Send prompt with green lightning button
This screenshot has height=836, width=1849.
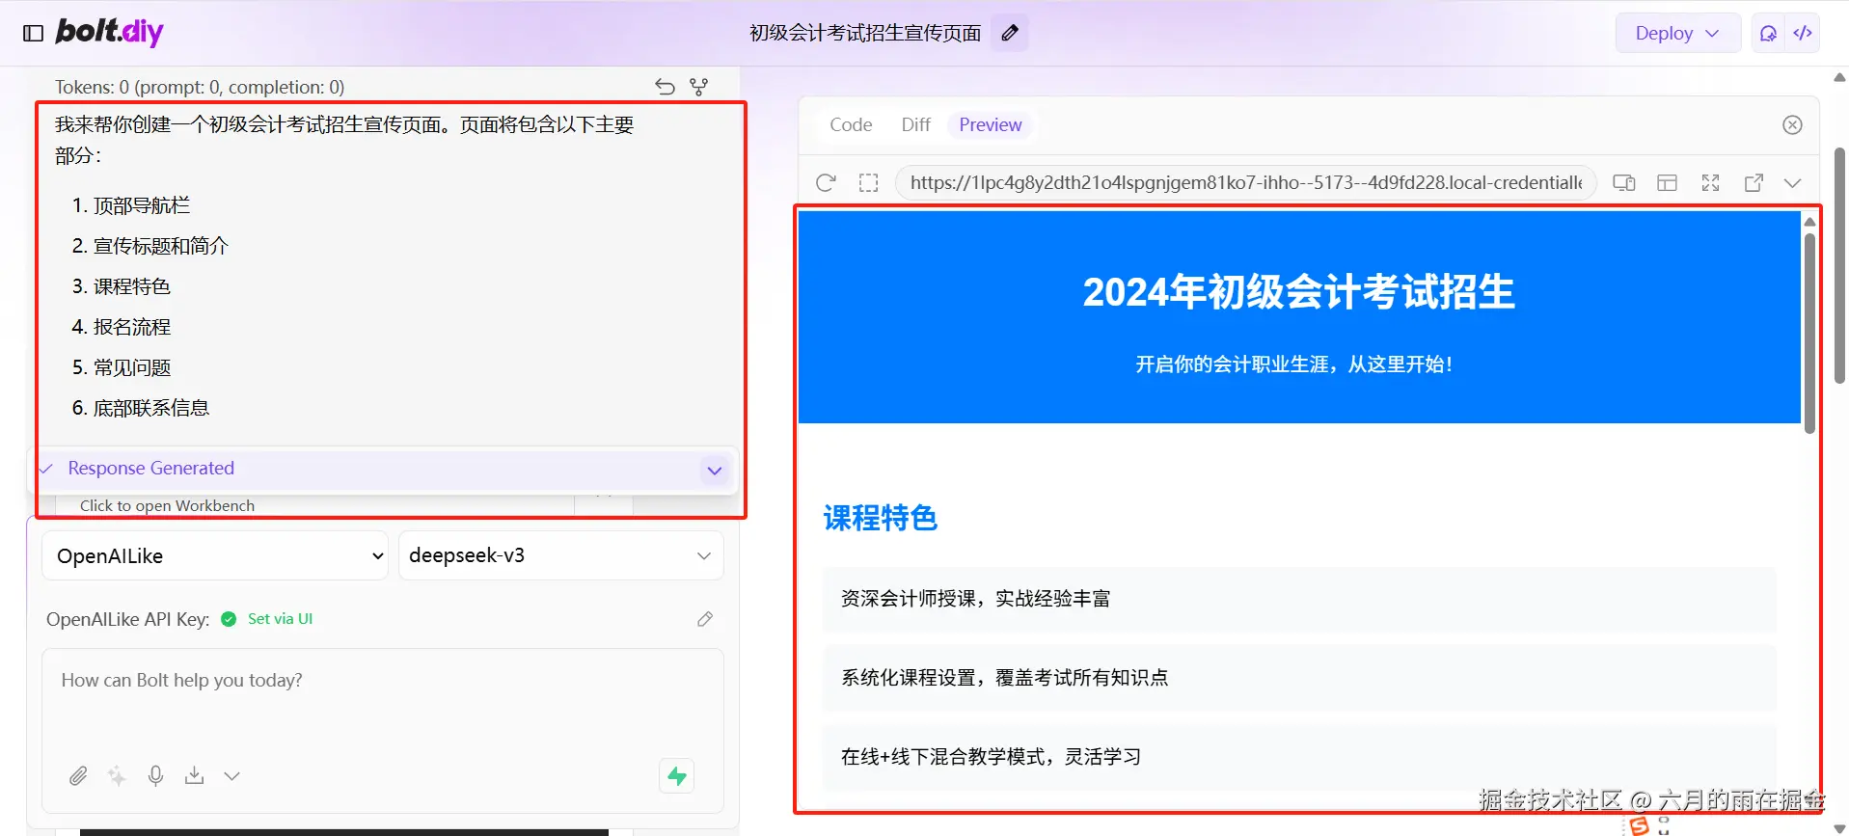pyautogui.click(x=677, y=775)
